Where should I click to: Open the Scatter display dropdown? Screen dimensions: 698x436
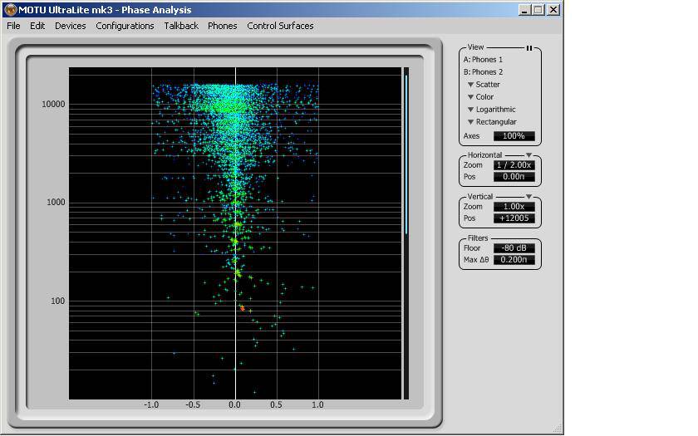coord(484,85)
